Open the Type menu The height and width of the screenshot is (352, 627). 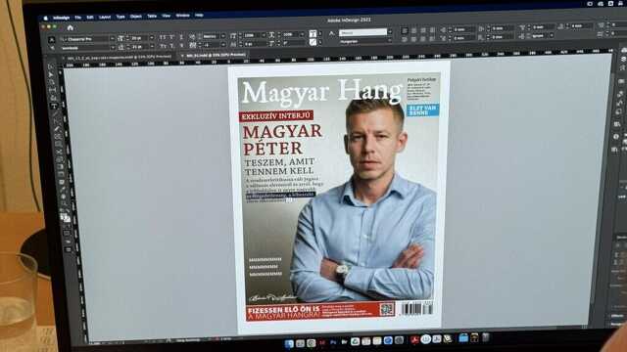(x=121, y=17)
